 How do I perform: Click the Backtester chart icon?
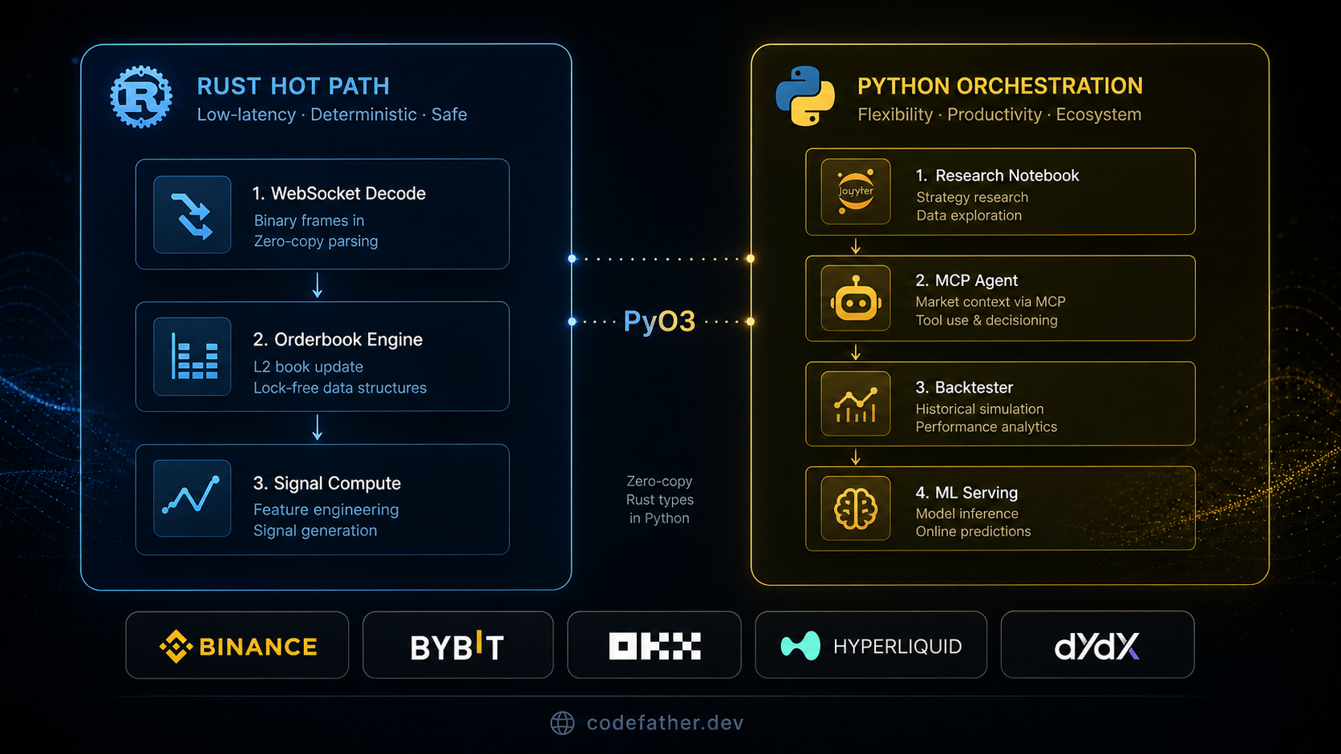pyautogui.click(x=856, y=403)
